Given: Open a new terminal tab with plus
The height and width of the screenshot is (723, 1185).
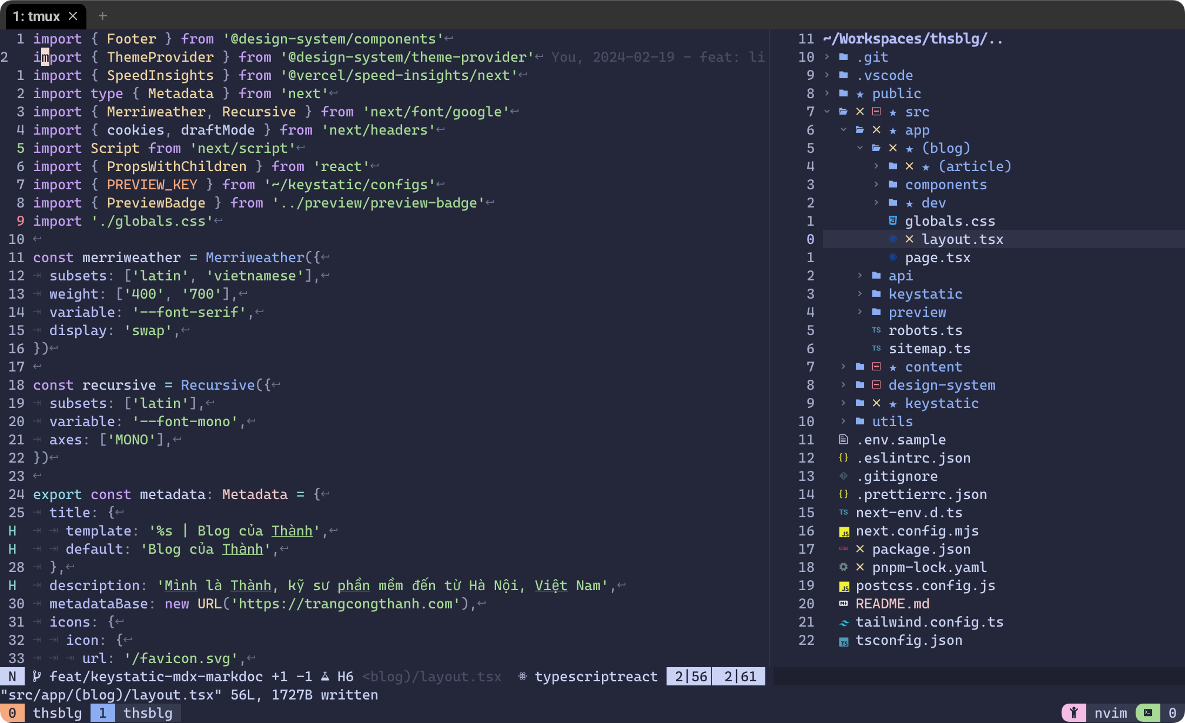Looking at the screenshot, I should 102,16.
